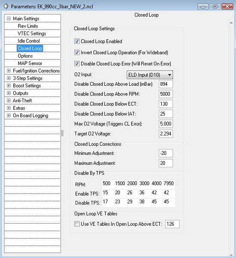Expand the Outputs plus icon
Image resolution: width=236 pixels, height=258 pixels.
[x=9, y=93]
